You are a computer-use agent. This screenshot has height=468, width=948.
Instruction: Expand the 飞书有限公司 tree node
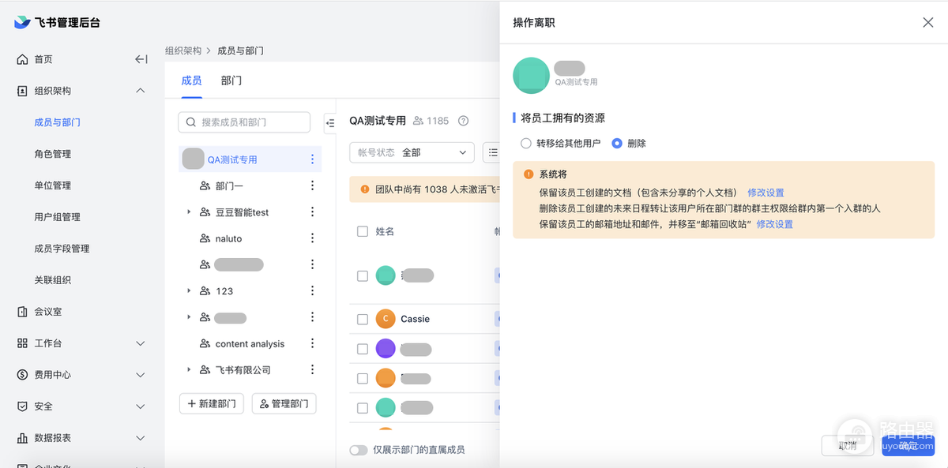click(x=189, y=370)
